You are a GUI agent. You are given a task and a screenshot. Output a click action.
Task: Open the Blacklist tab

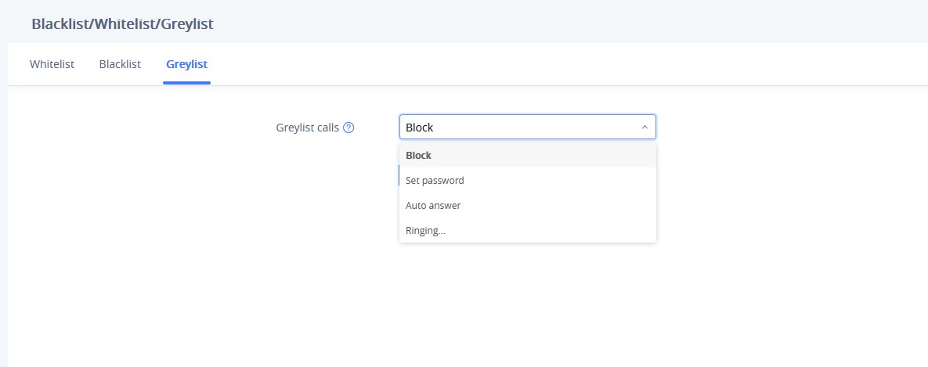(x=120, y=64)
